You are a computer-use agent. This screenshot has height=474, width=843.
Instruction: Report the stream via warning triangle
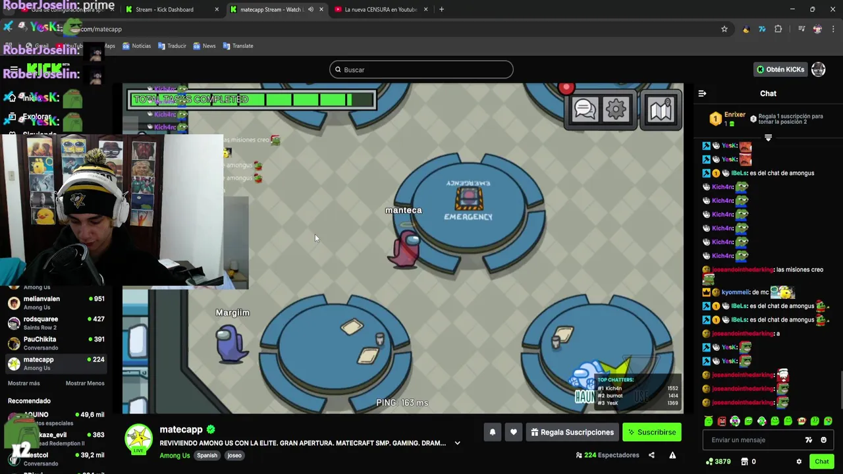tap(672, 455)
